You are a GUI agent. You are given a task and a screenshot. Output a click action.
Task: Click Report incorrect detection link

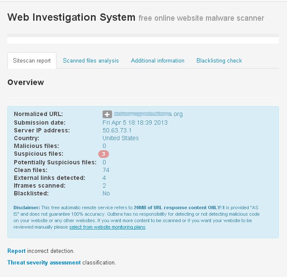click(x=16, y=251)
